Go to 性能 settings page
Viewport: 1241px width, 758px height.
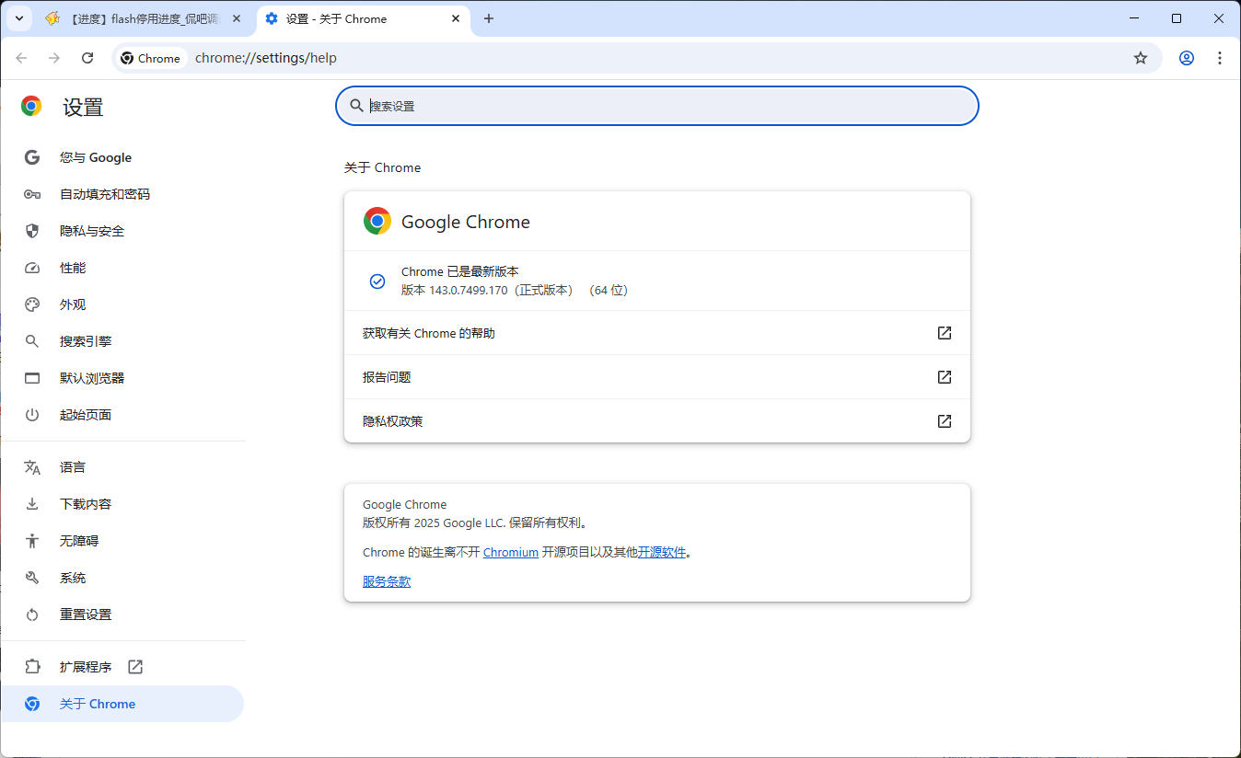(73, 268)
